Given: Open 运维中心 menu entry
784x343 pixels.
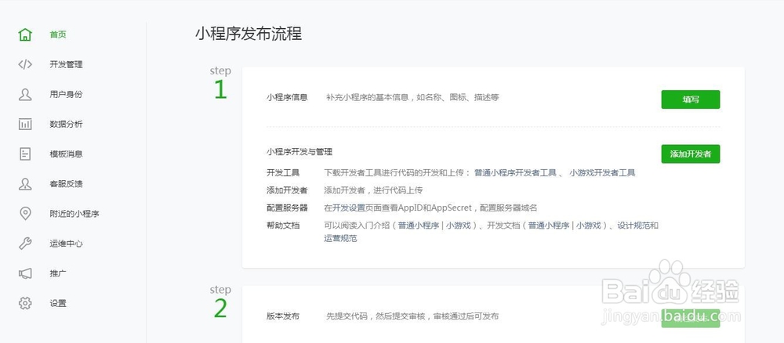Looking at the screenshot, I should [x=66, y=244].
